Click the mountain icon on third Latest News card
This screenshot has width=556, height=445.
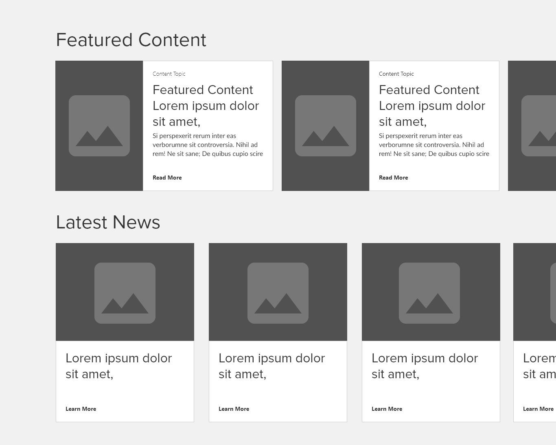[x=430, y=293]
